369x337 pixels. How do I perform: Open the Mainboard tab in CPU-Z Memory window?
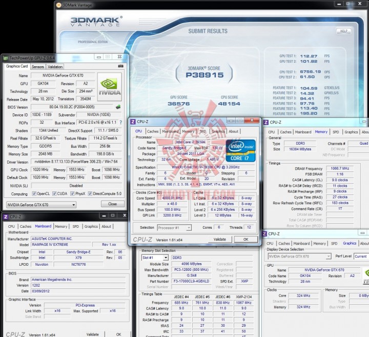303,132
